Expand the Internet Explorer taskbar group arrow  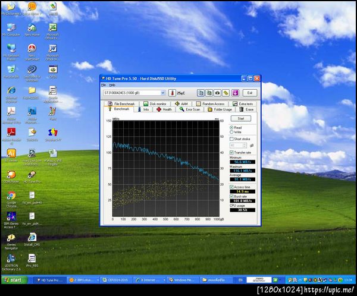coord(164,280)
